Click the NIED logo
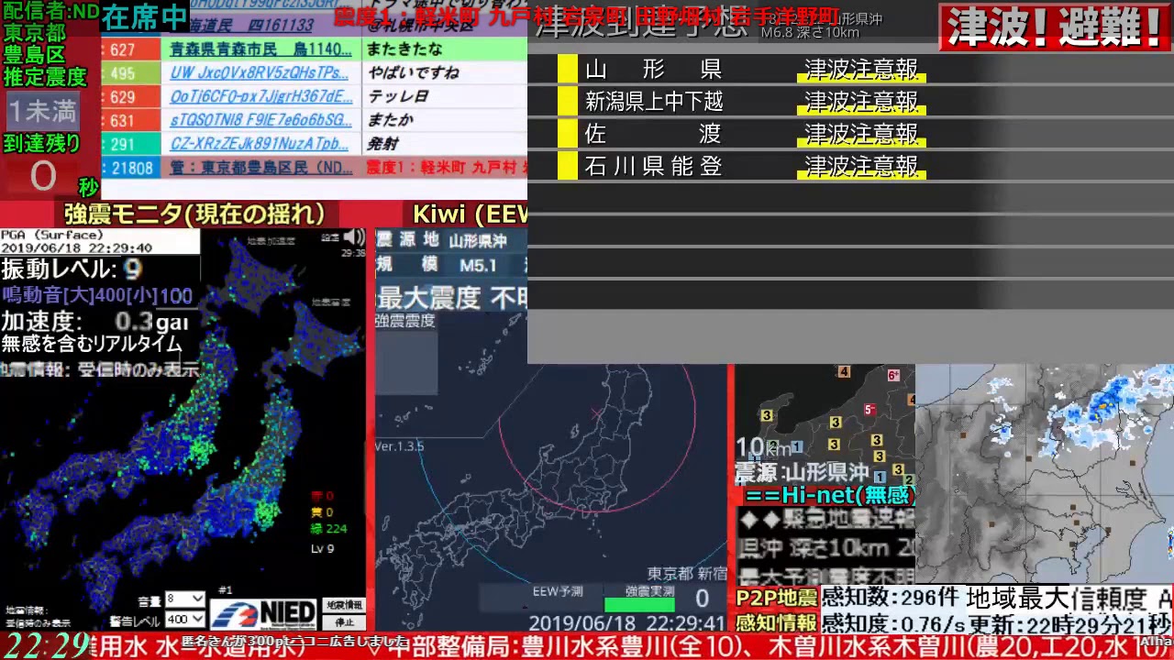Screen dimensions: 1174x660 coord(262,613)
